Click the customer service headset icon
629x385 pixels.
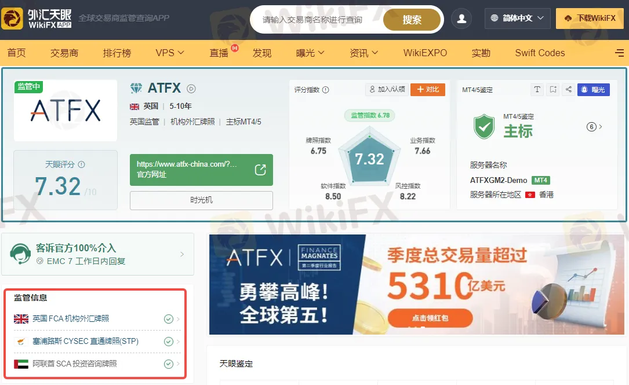pyautogui.click(x=20, y=254)
